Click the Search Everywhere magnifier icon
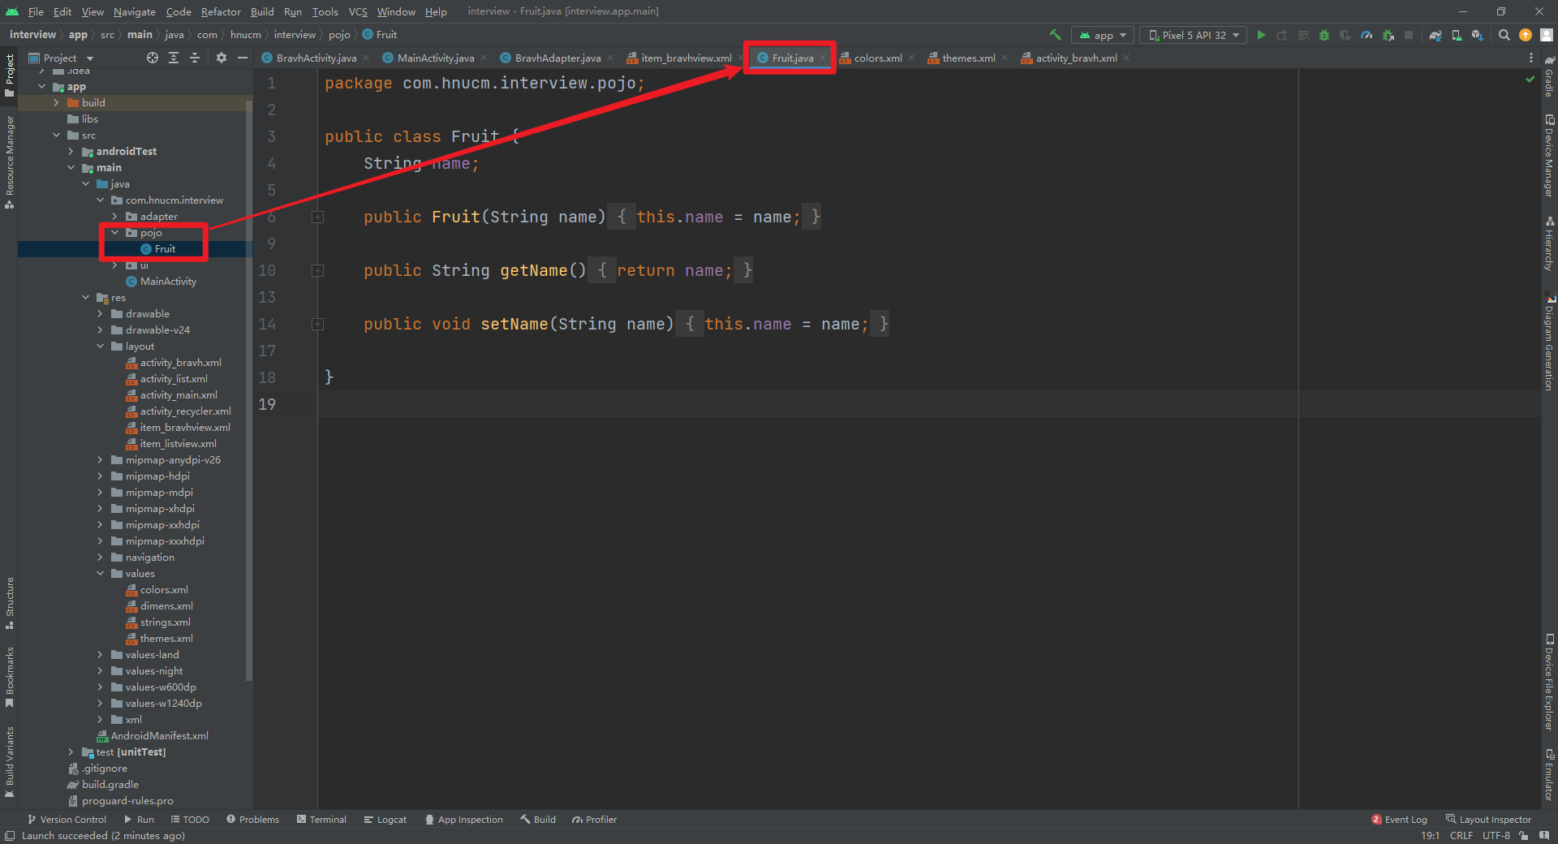 click(1504, 35)
